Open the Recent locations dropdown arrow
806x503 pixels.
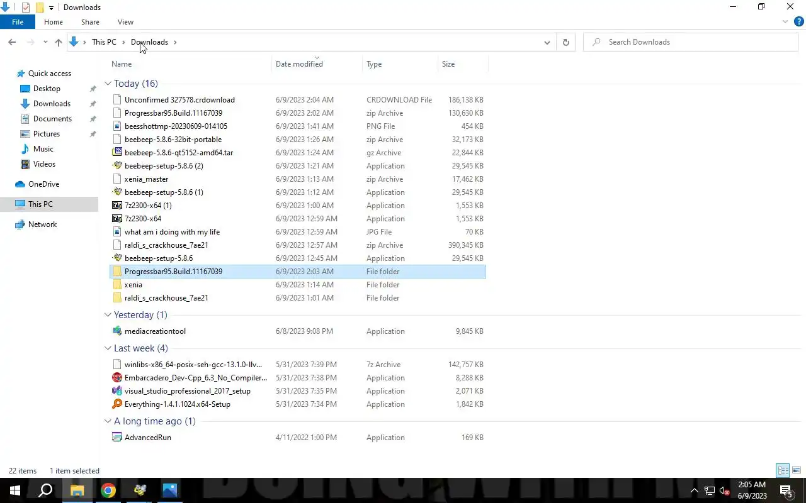[x=45, y=42]
